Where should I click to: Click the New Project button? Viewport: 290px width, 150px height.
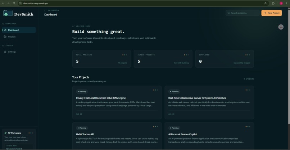[272, 13]
